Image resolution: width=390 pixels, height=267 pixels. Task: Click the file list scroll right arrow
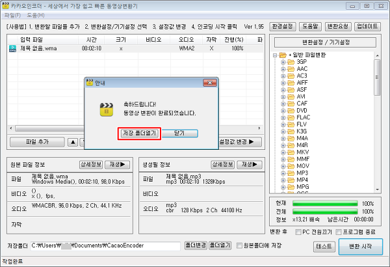tap(259, 128)
